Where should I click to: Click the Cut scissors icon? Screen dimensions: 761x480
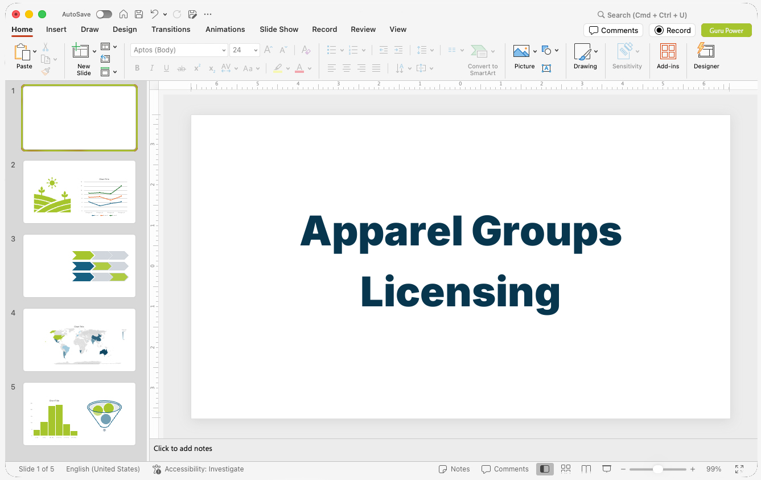click(x=46, y=47)
